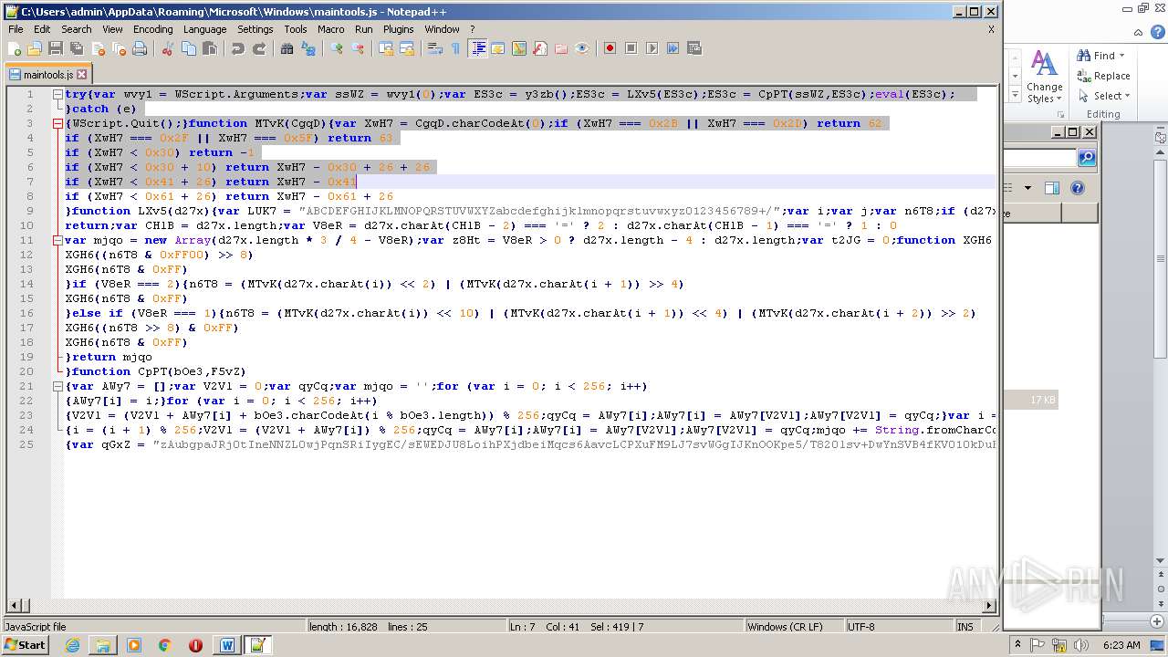Toggle the Explorer preview pane button

click(x=1051, y=188)
